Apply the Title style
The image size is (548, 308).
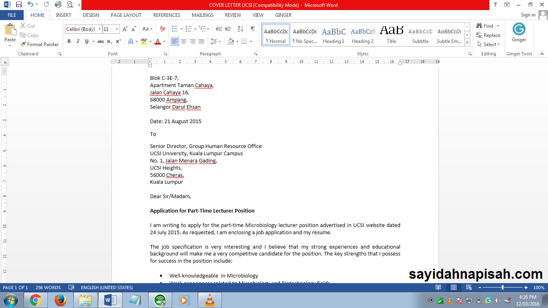(391, 34)
